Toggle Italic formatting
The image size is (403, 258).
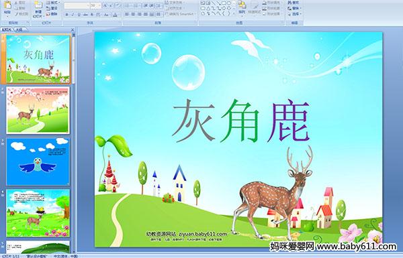(x=73, y=15)
